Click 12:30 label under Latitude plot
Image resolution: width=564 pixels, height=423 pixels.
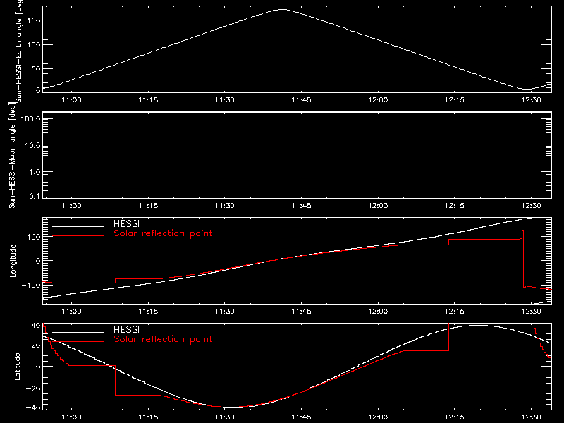pos(532,417)
